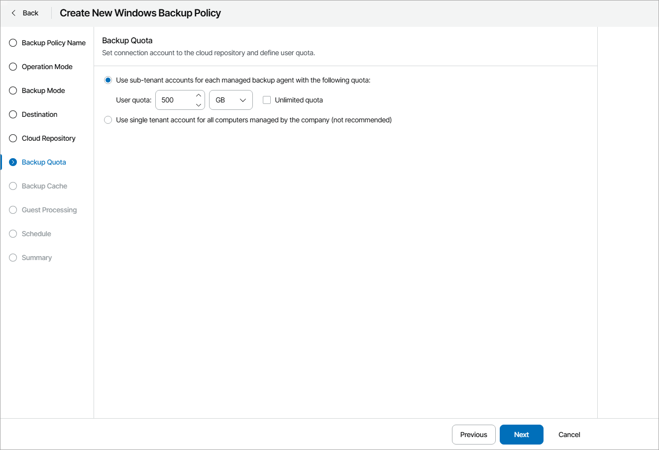Cancel the backup policy wizard
The width and height of the screenshot is (659, 450).
(569, 435)
